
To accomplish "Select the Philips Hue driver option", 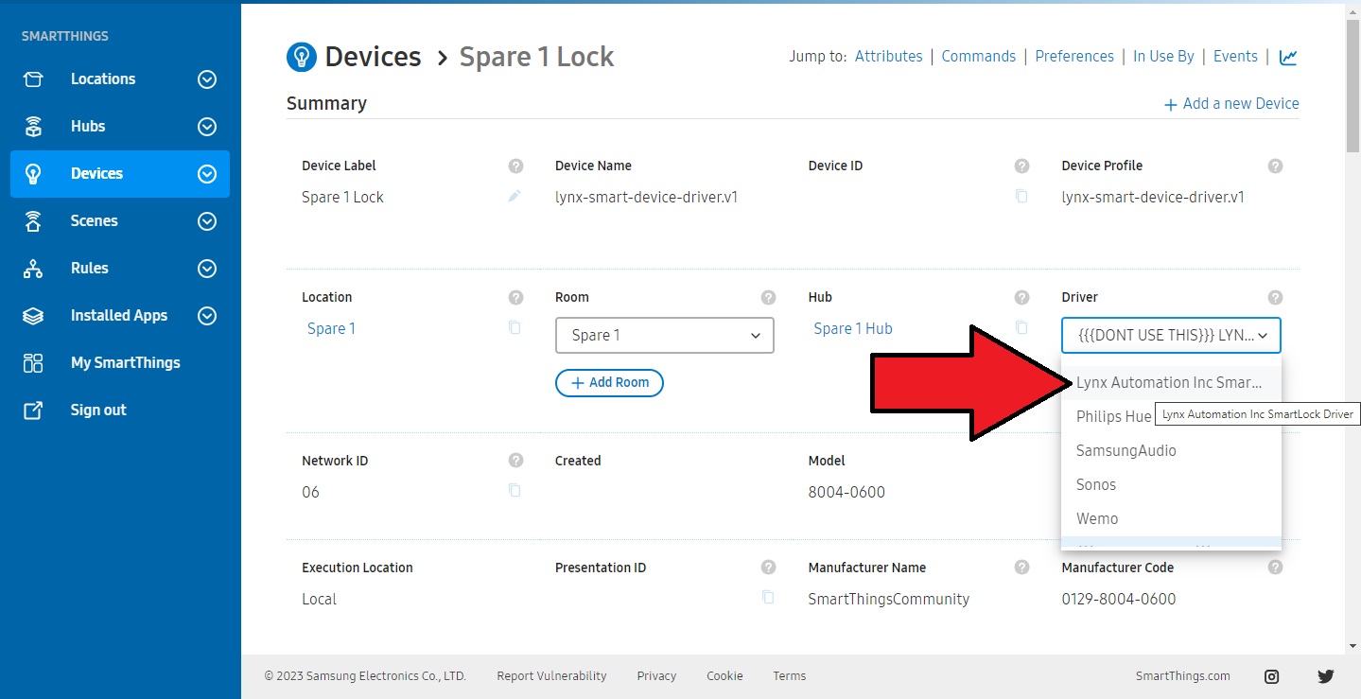I will tap(1113, 417).
